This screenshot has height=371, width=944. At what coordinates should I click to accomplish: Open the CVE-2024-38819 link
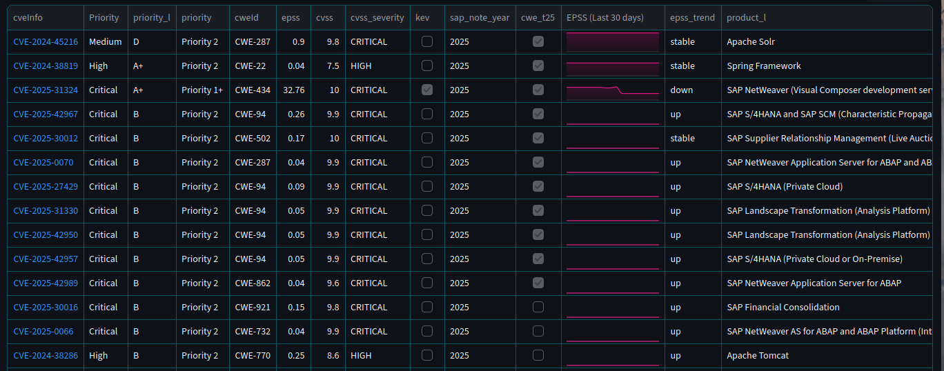point(46,66)
